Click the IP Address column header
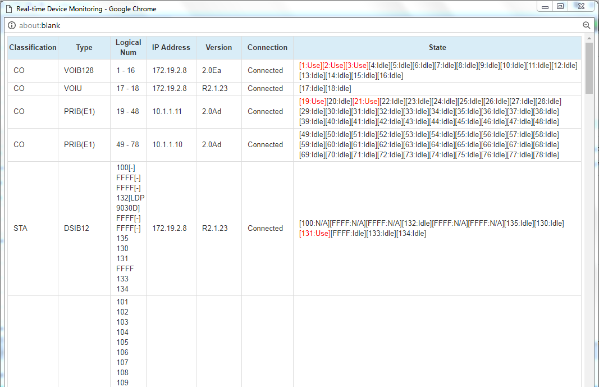599x387 pixels. point(171,48)
